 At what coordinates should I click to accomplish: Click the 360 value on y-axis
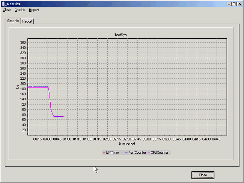tap(23, 42)
